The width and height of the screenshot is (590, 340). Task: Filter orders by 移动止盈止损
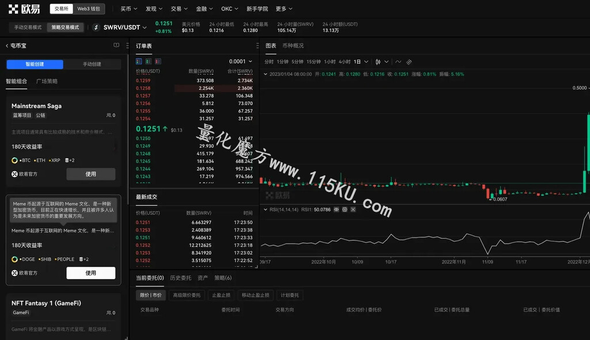(x=255, y=295)
